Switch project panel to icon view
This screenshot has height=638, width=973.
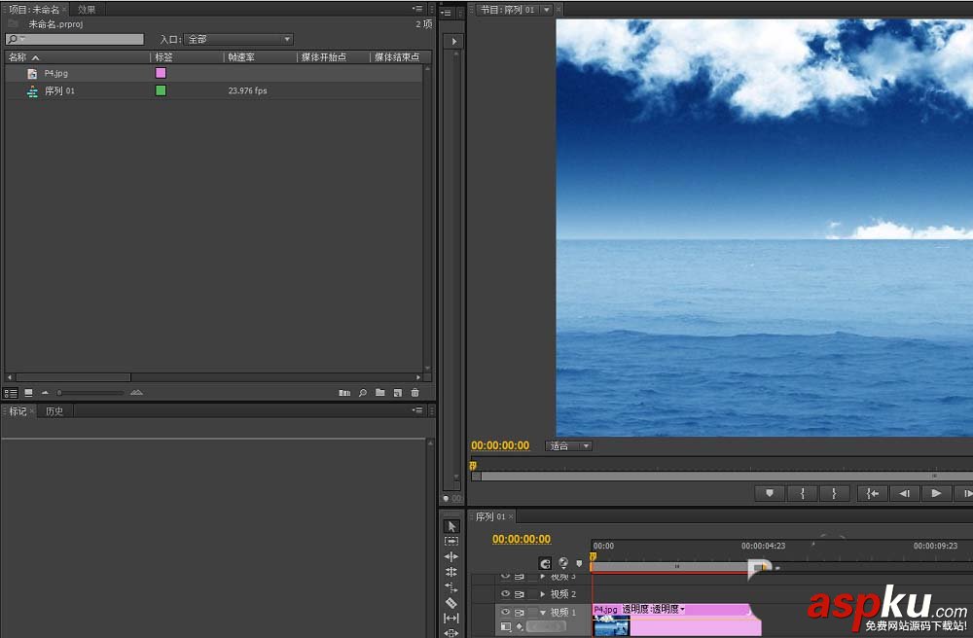pos(28,393)
